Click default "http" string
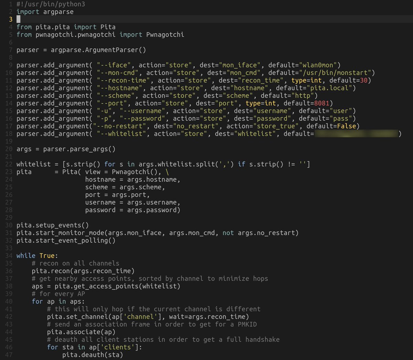 (303, 95)
